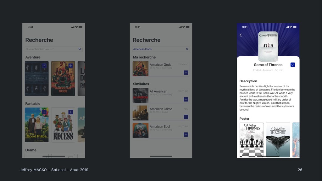The height and width of the screenshot is (181, 322).
Task: Click the American Soul title text
Action: (160, 127)
